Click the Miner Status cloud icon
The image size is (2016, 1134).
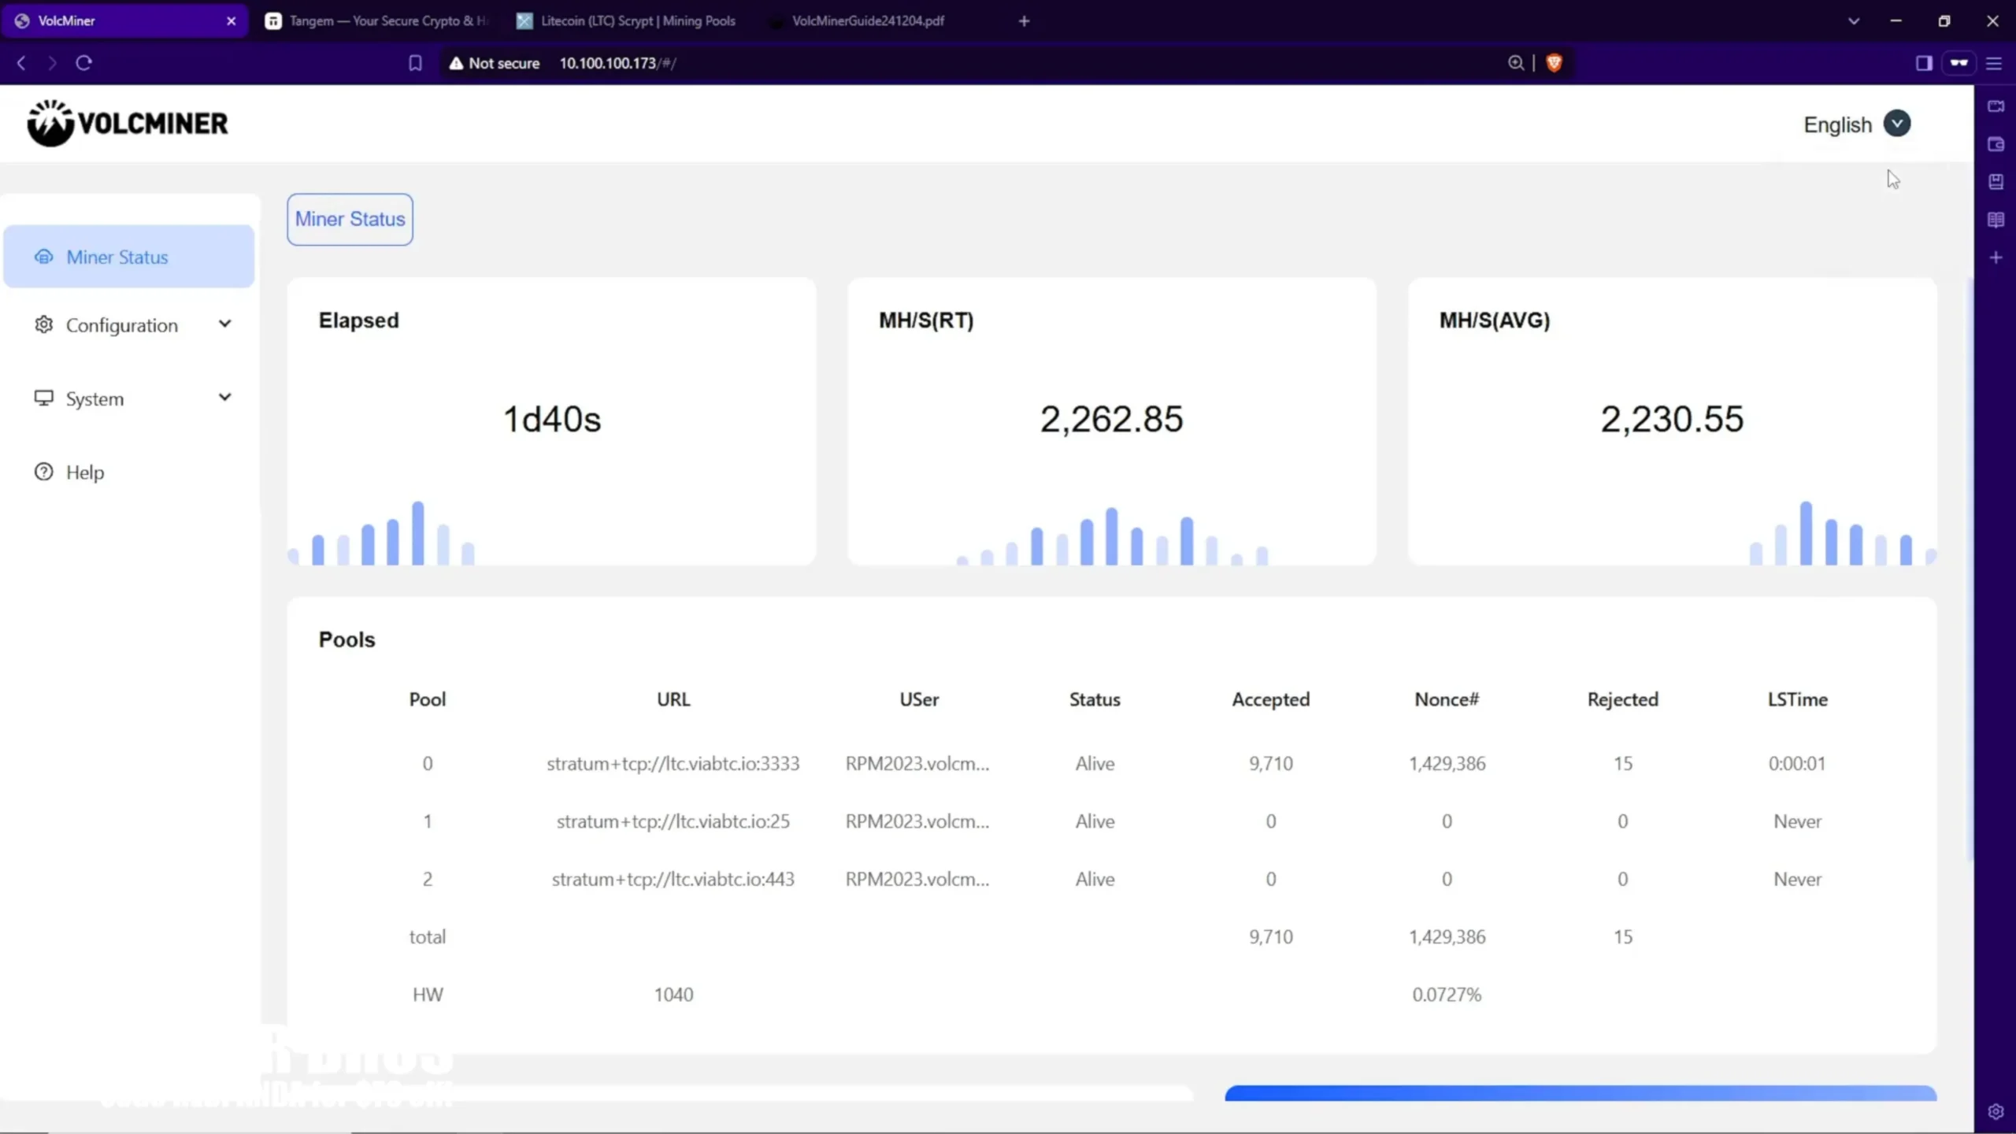(x=44, y=257)
